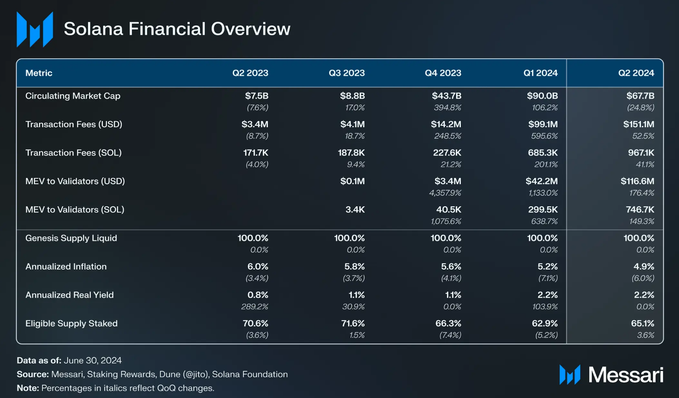
Task: Click the '62.9%' supply staked value
Action: [545, 324]
